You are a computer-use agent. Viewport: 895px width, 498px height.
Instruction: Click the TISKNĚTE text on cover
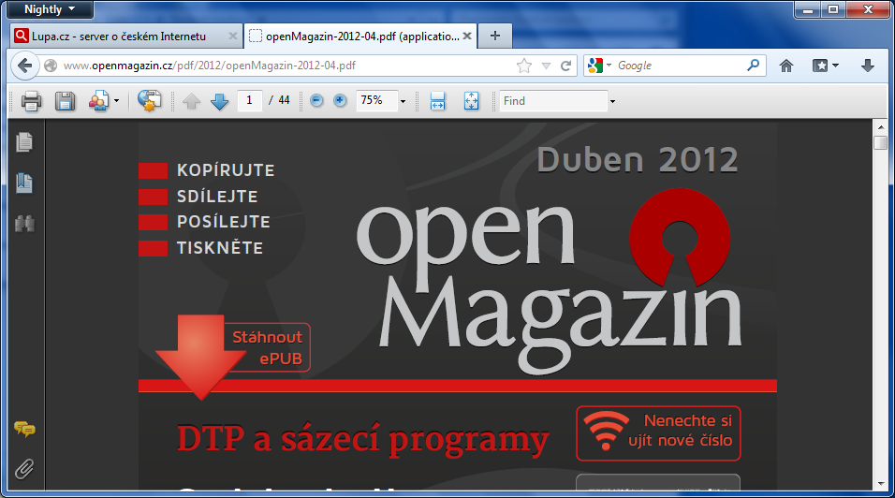[220, 248]
